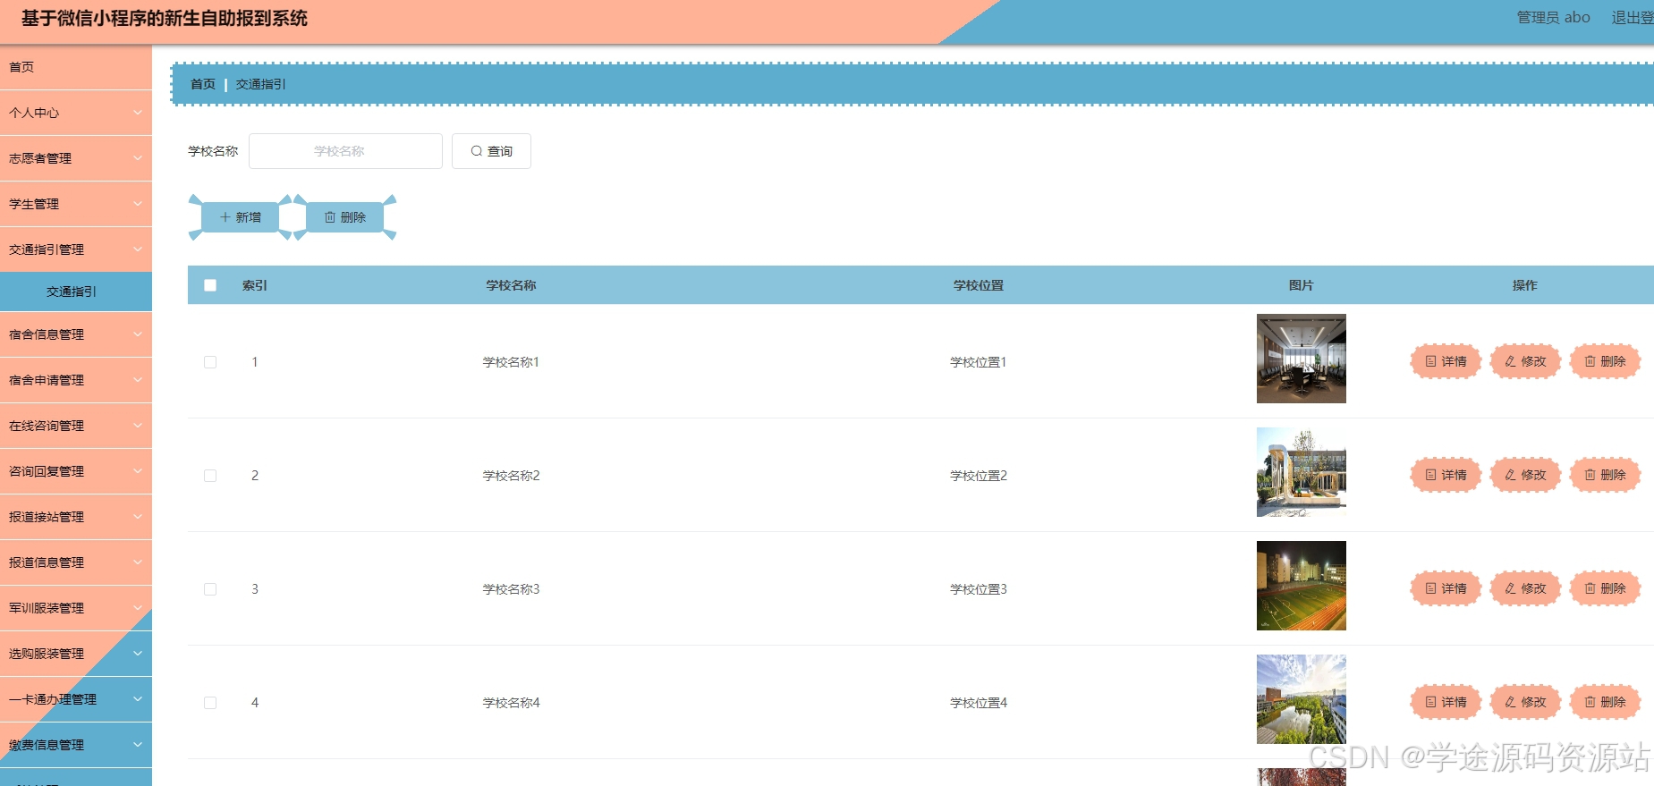Expand 志愿者管理 chevron in sidebar
Viewport: 1654px width, 786px height.
click(x=138, y=158)
